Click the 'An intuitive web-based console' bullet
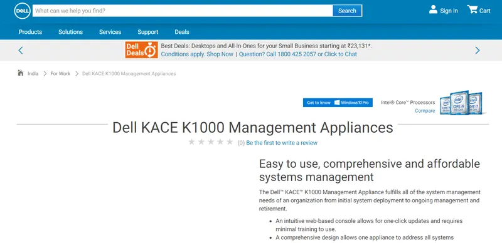Viewport: 502px width, 243px height. click(x=369, y=225)
